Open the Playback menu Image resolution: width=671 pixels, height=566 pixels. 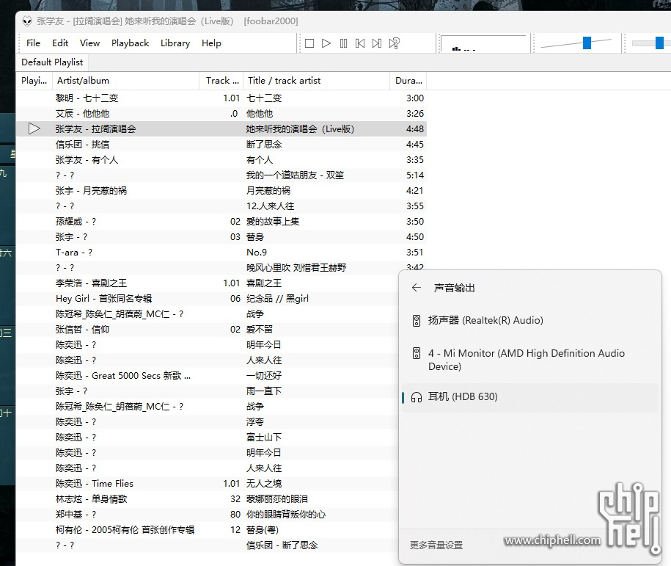(130, 43)
